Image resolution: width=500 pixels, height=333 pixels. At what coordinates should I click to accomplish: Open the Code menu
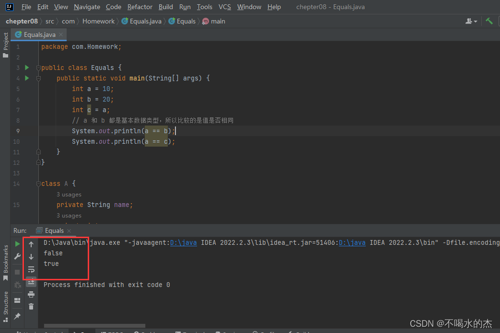pos(114,7)
